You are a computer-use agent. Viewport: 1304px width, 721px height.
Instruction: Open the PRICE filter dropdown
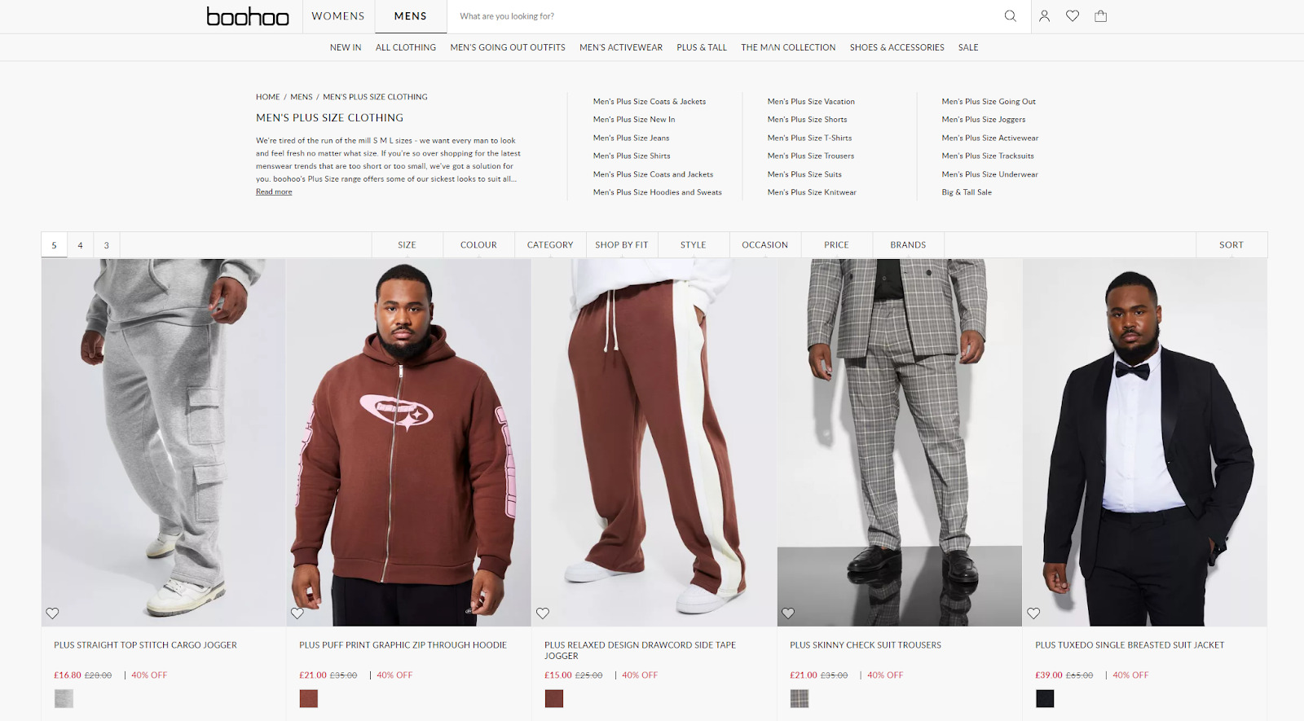(836, 245)
